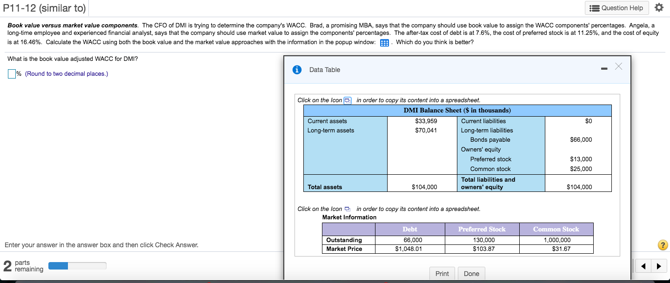This screenshot has width=670, height=283.
Task: Click the left navigation arrow
Action: coord(643,266)
